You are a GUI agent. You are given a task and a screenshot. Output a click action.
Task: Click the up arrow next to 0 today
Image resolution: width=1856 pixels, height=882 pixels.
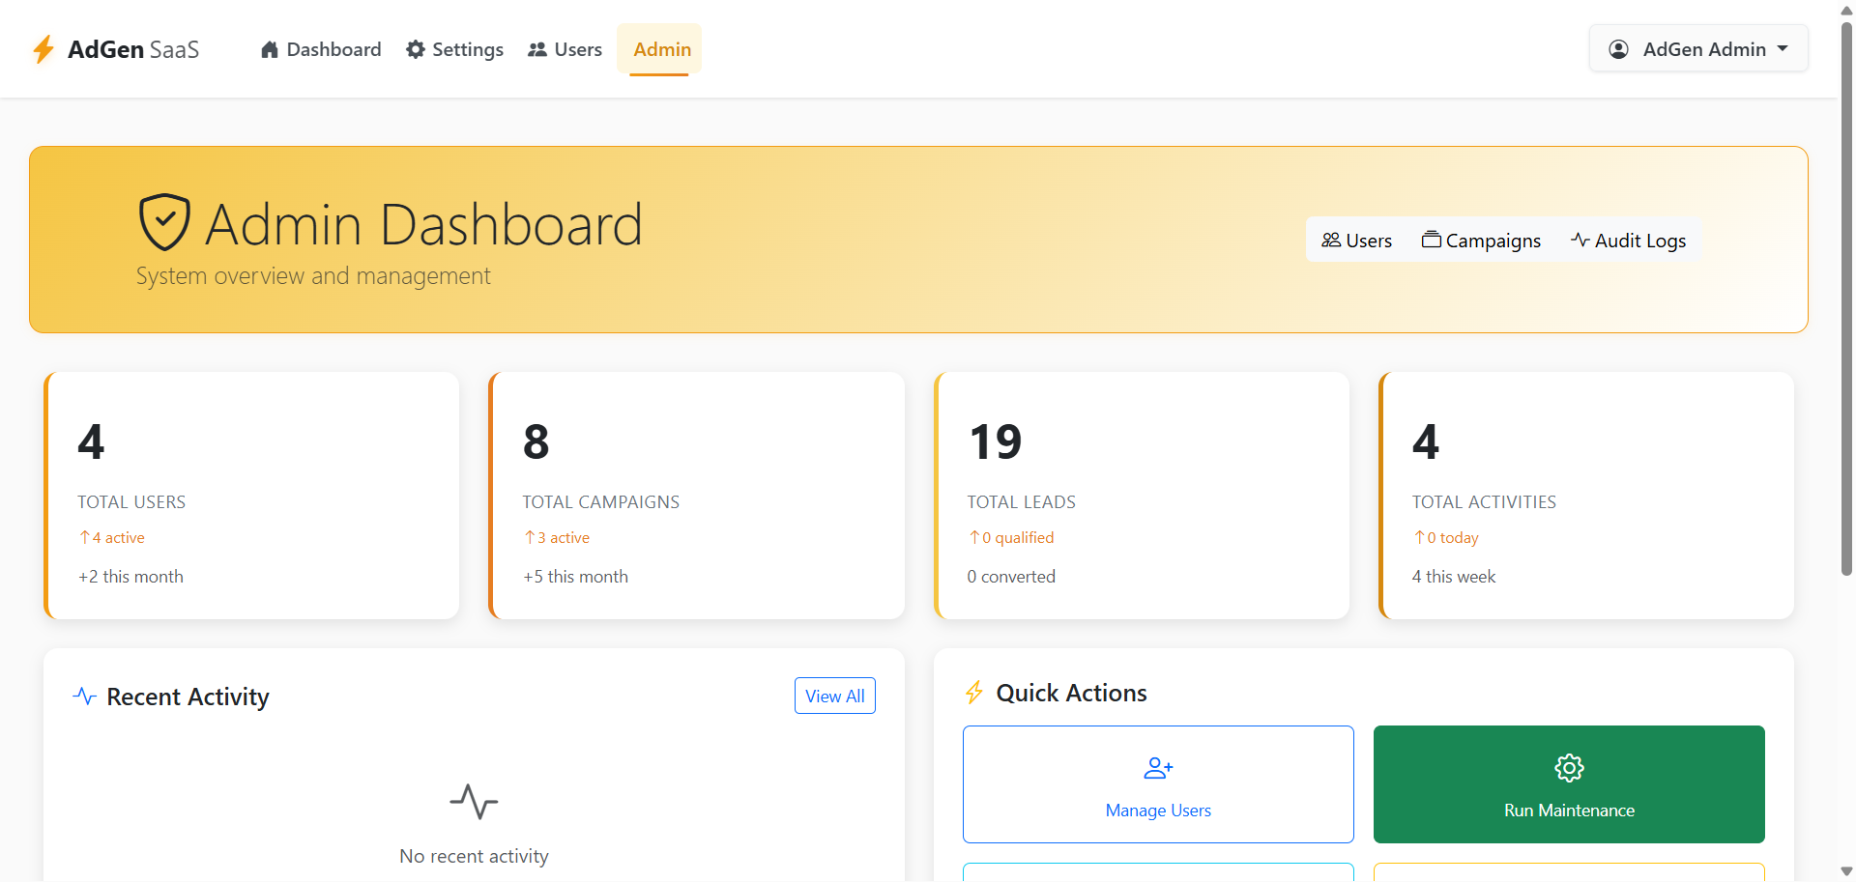[x=1419, y=537]
